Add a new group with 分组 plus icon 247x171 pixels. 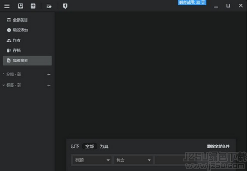pos(49,74)
